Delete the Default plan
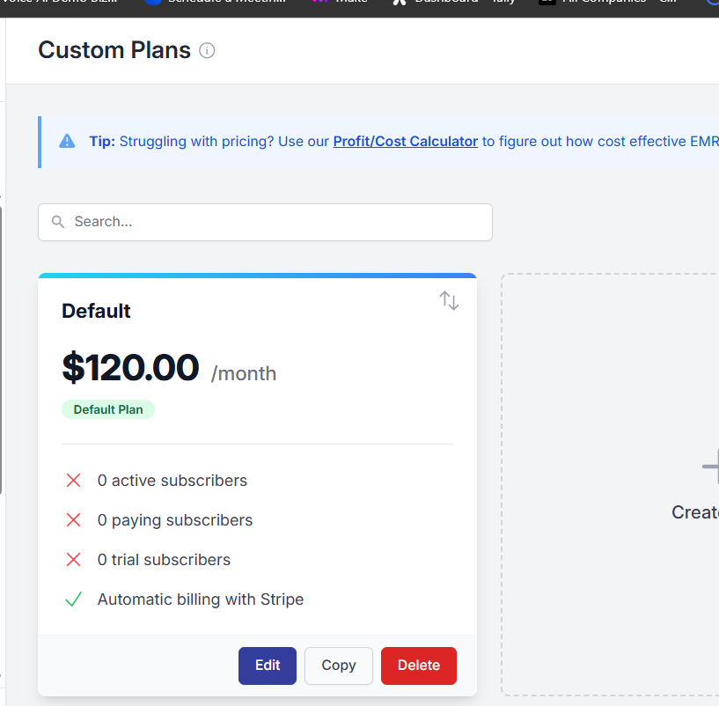The height and width of the screenshot is (706, 719). pyautogui.click(x=419, y=666)
